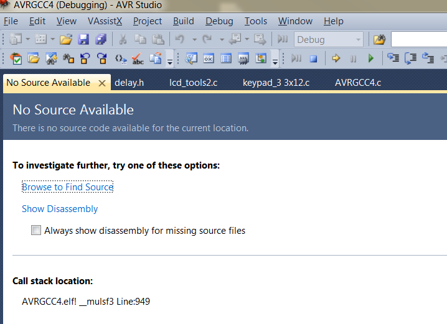Click the Step Out icon
447x324 pixels.
(x=428, y=58)
